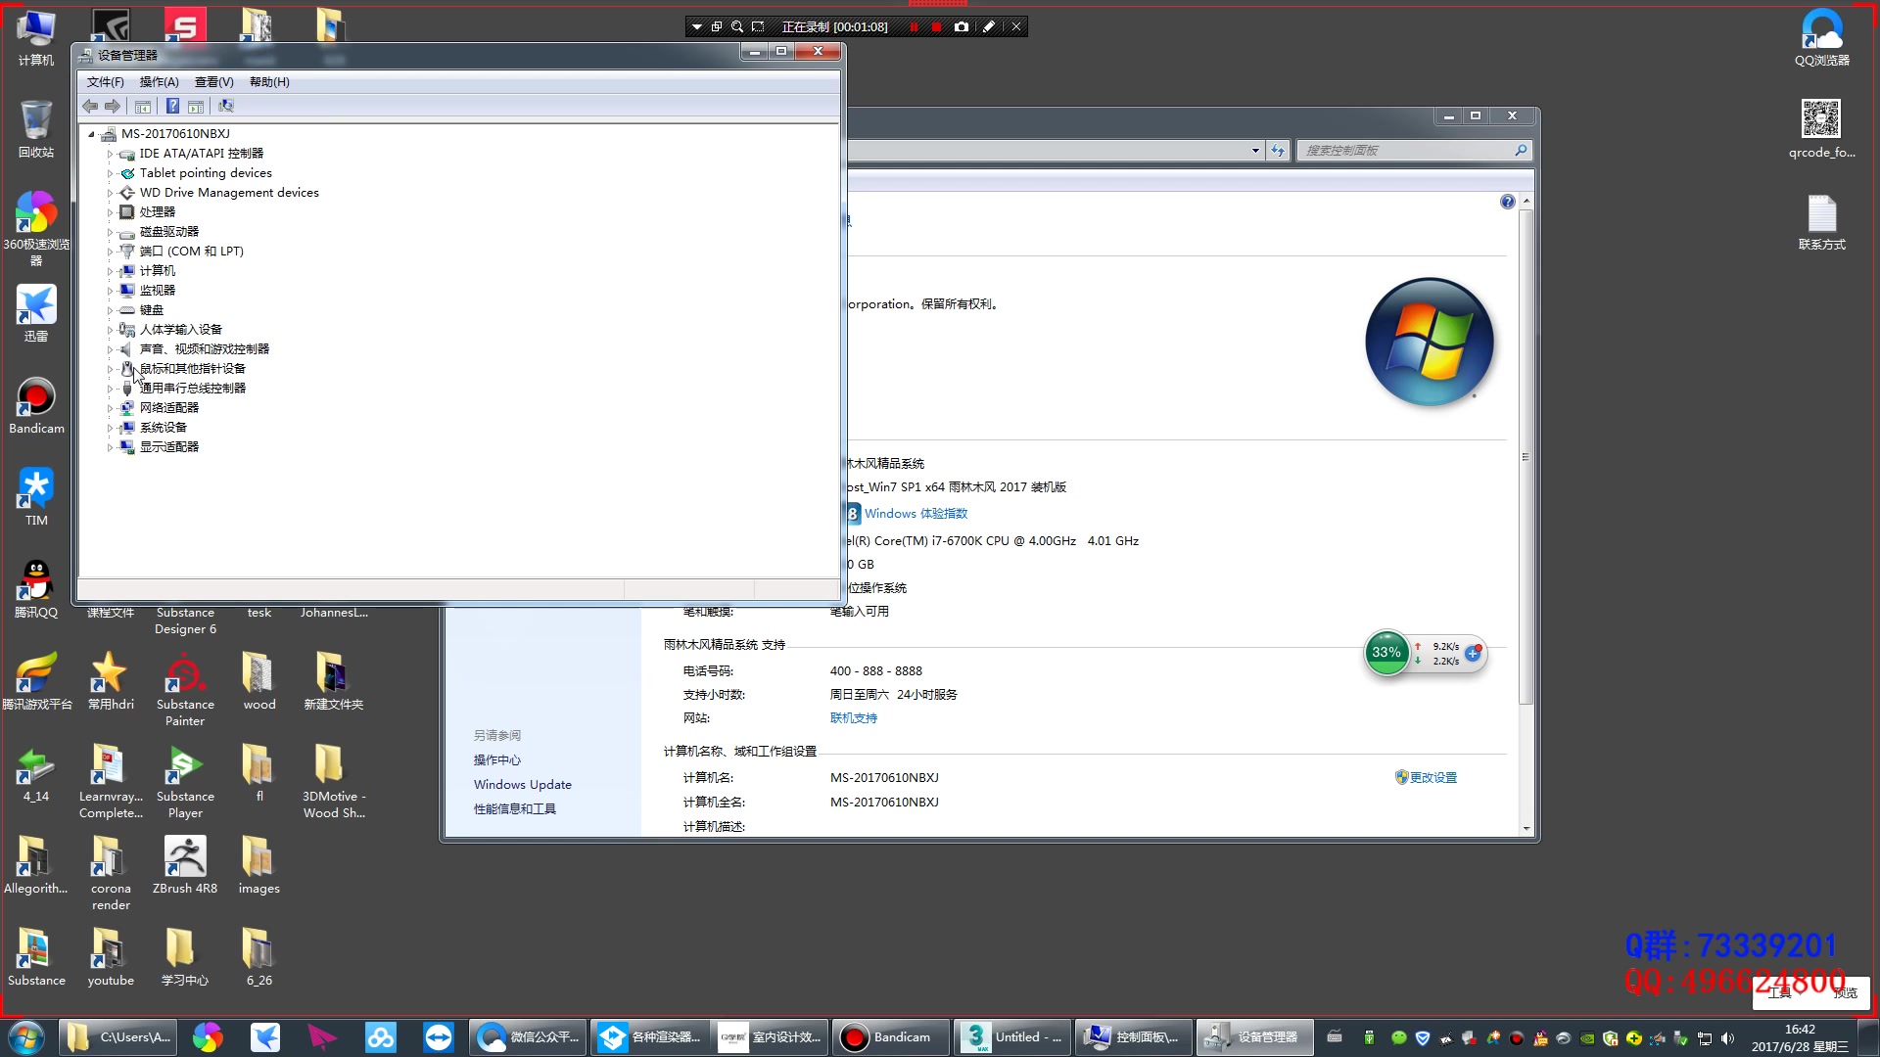Expand the 处理器 device category
The image size is (1880, 1057).
pyautogui.click(x=110, y=211)
